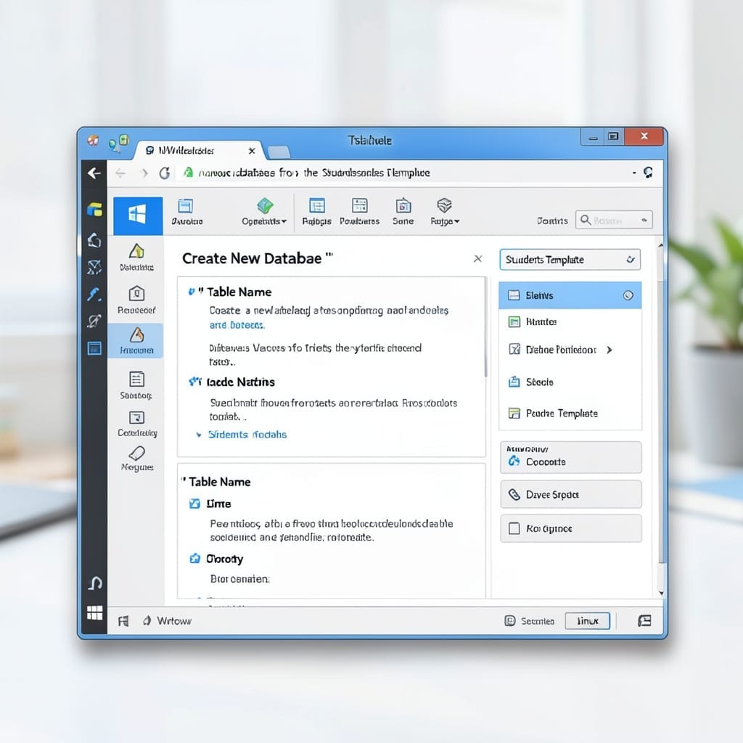Click the forward navigation arrow
Screen dimensions: 743x743
click(144, 173)
